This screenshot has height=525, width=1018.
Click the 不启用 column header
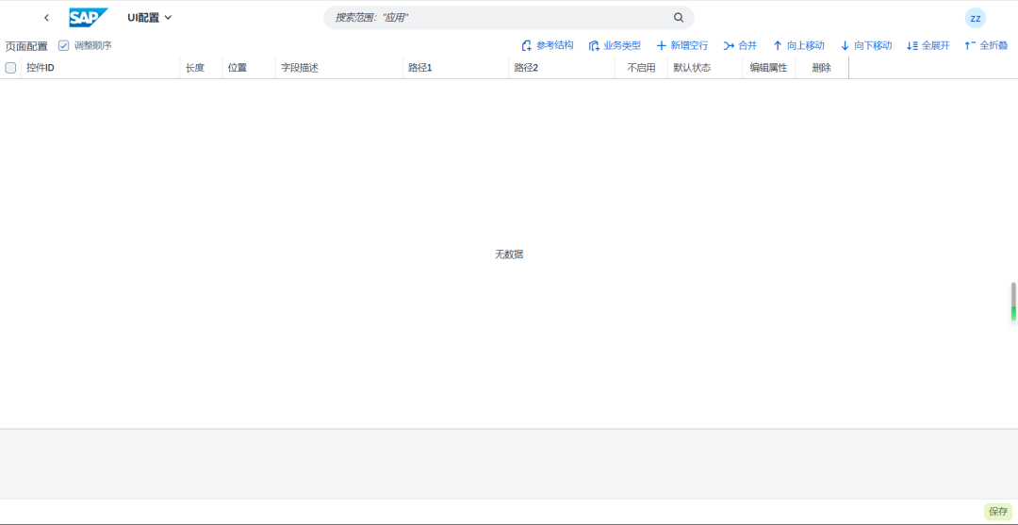tap(642, 68)
